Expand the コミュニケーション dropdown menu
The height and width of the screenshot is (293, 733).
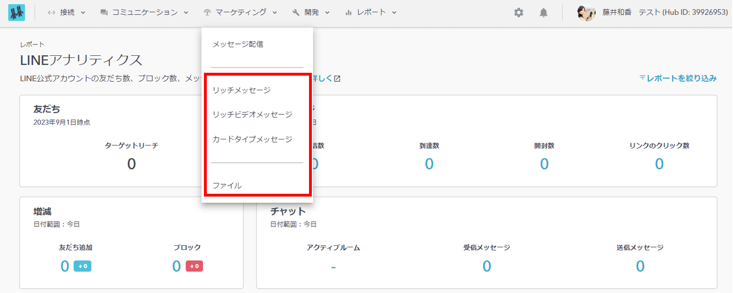144,13
